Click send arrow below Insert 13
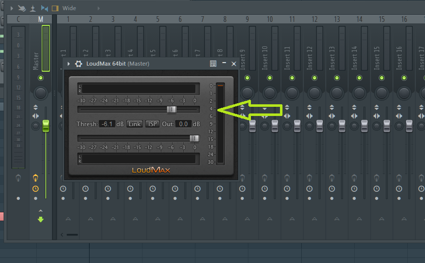 click(337, 219)
